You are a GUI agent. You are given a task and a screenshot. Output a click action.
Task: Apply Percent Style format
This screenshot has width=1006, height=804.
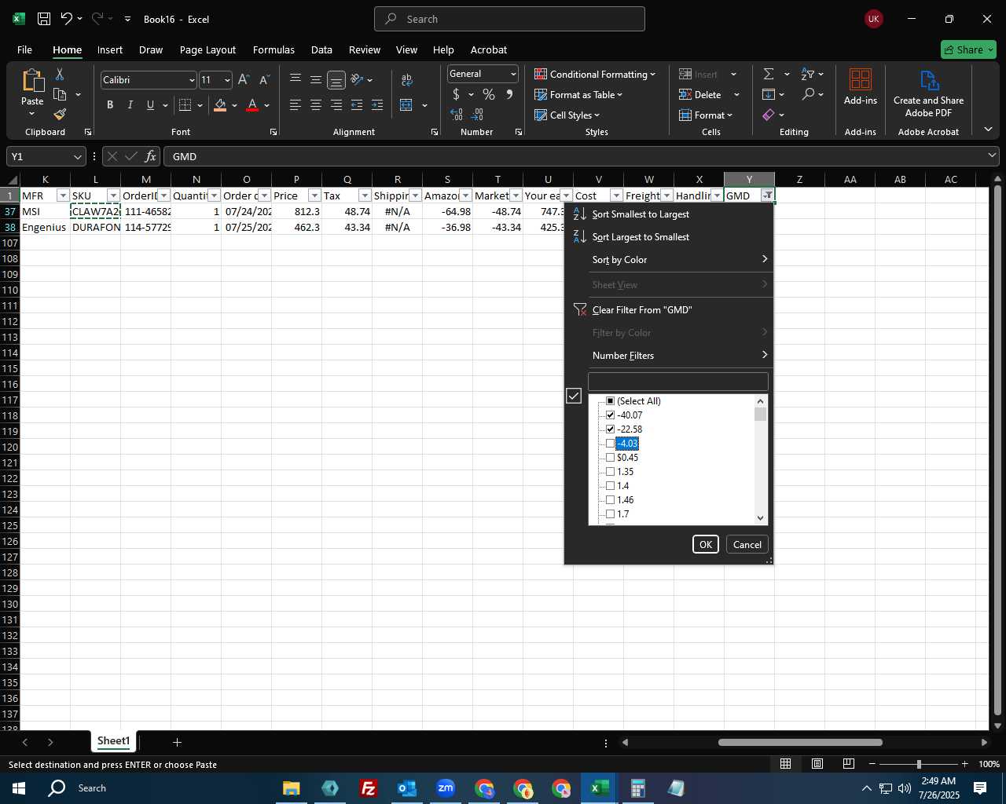tap(489, 94)
